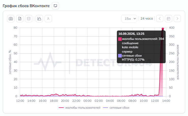The width and height of the screenshot is (188, 116).
Task: Click the monitor icon beside the chart title
Action: (55, 6)
